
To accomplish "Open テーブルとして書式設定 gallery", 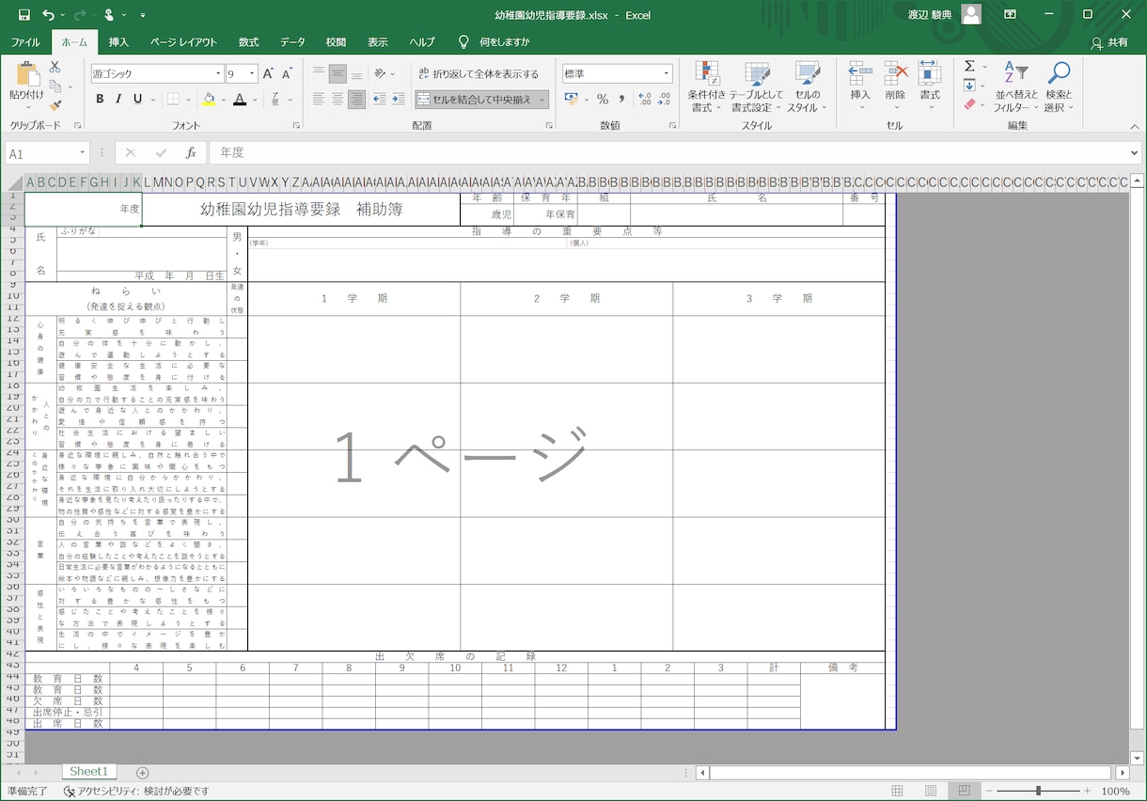I will pos(756,86).
